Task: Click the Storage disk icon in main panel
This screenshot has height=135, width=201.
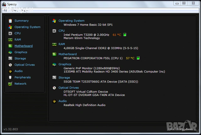Action: click(54, 78)
